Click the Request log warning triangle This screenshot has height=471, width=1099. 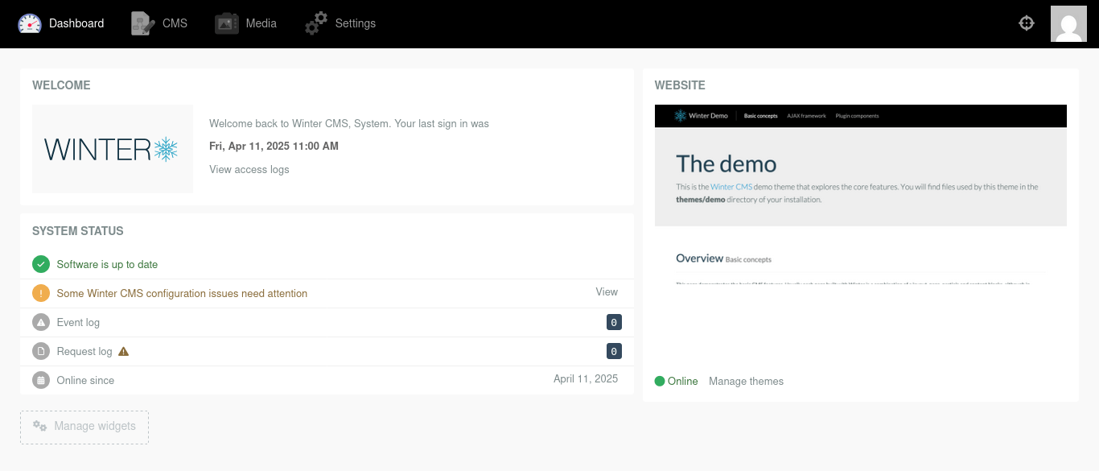click(x=123, y=351)
